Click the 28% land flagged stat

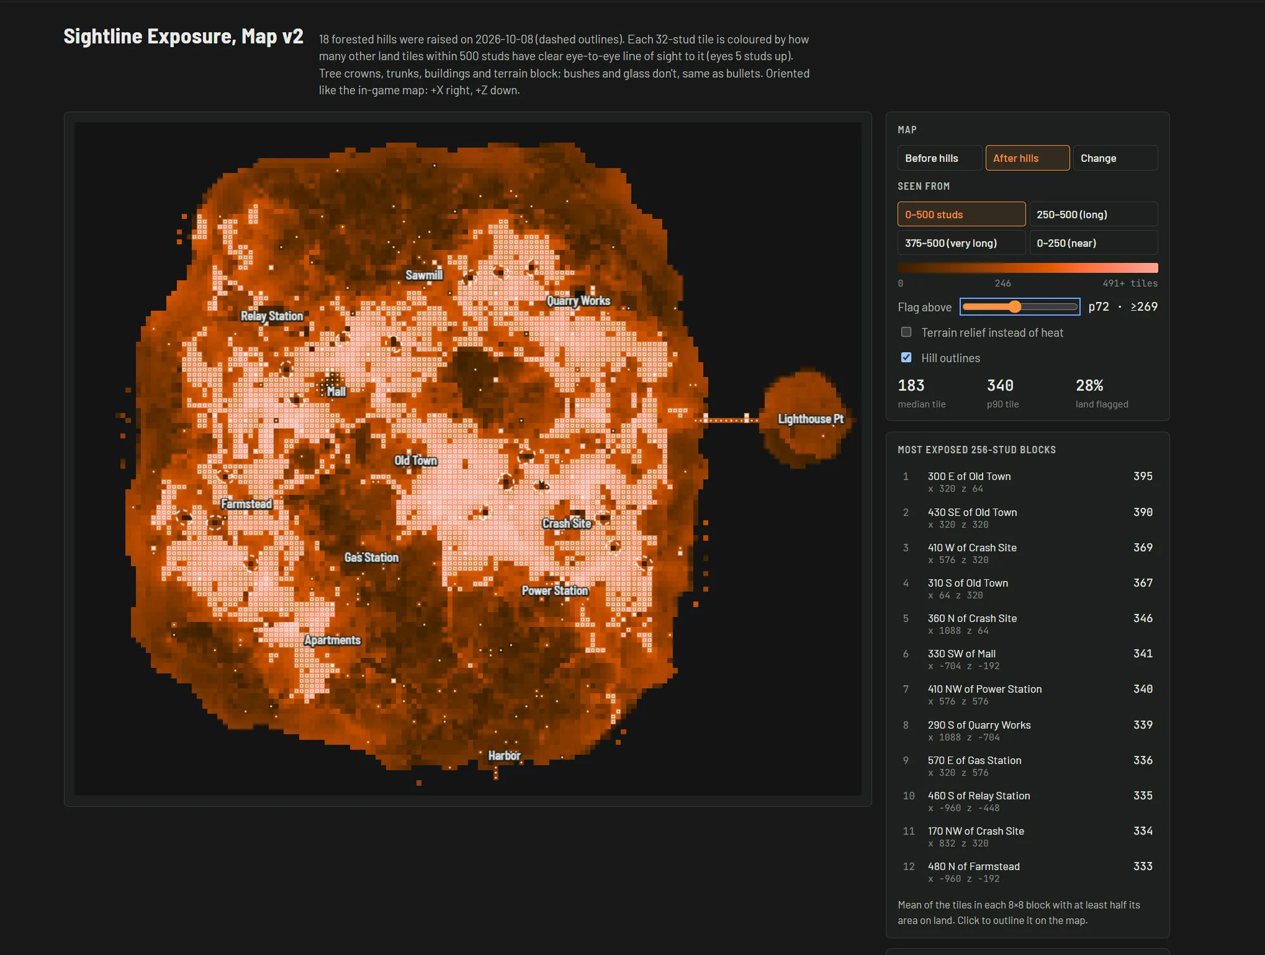point(1102,394)
